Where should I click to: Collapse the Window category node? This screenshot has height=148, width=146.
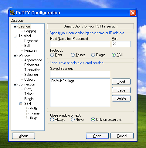pyautogui.click(x=15, y=55)
